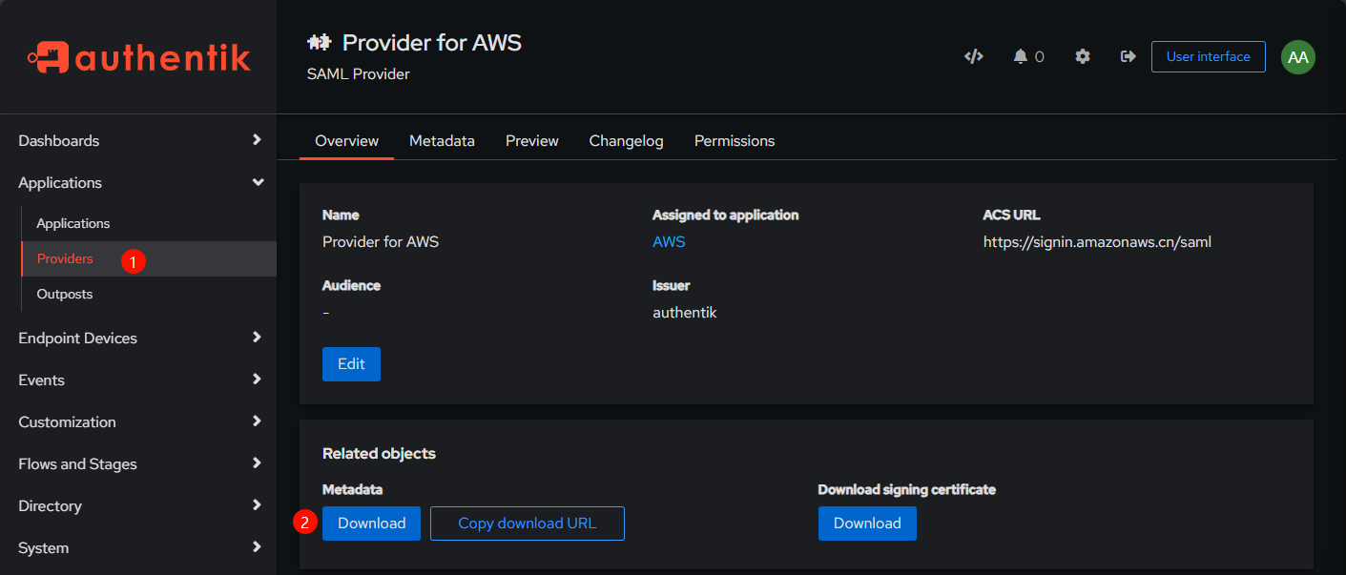The width and height of the screenshot is (1346, 575).
Task: Click the ACS URL value text
Action: click(x=1097, y=242)
